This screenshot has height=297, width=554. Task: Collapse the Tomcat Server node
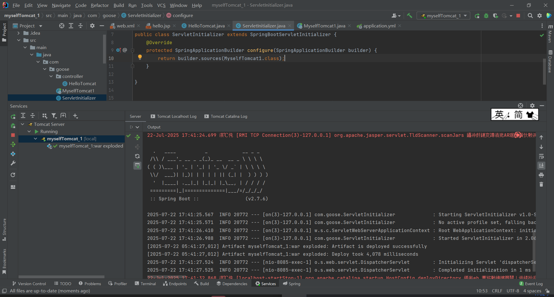(x=23, y=124)
